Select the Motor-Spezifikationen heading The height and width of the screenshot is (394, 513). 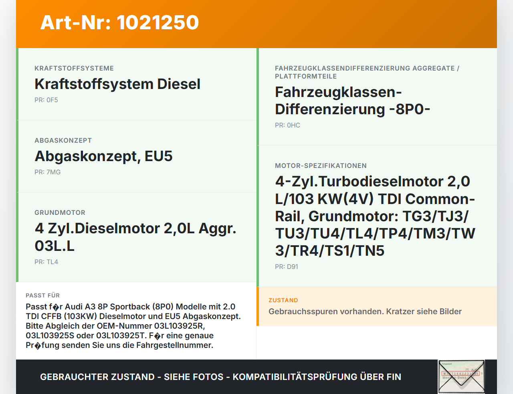click(320, 166)
